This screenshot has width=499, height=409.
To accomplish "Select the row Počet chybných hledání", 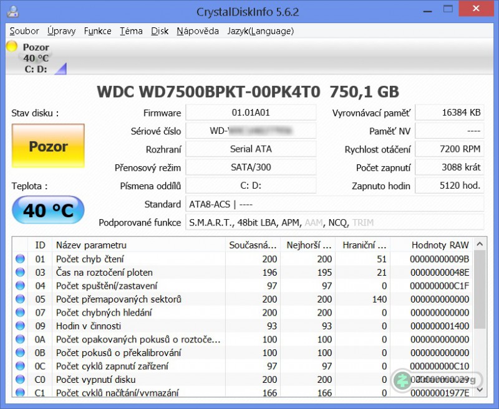I will 243,312.
